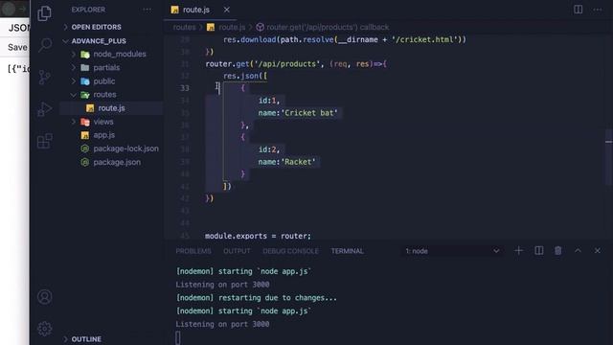Open the Accounts menu icon
Image resolution: width=613 pixels, height=345 pixels.
point(45,297)
